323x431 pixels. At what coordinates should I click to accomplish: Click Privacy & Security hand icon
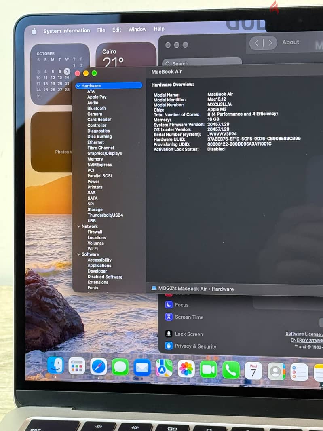click(x=169, y=346)
